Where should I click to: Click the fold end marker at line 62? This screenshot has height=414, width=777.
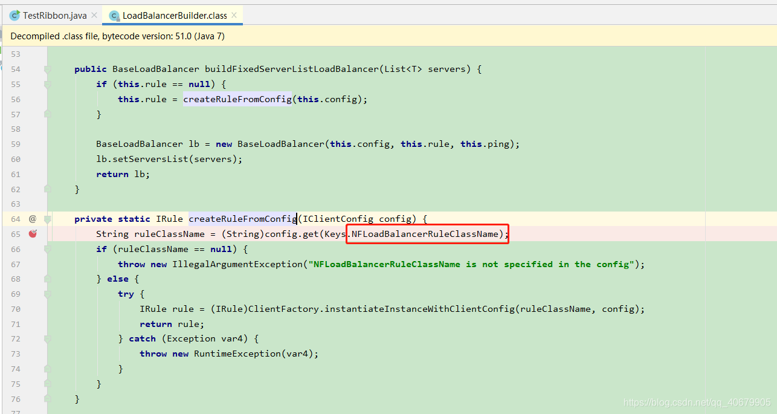(48, 189)
